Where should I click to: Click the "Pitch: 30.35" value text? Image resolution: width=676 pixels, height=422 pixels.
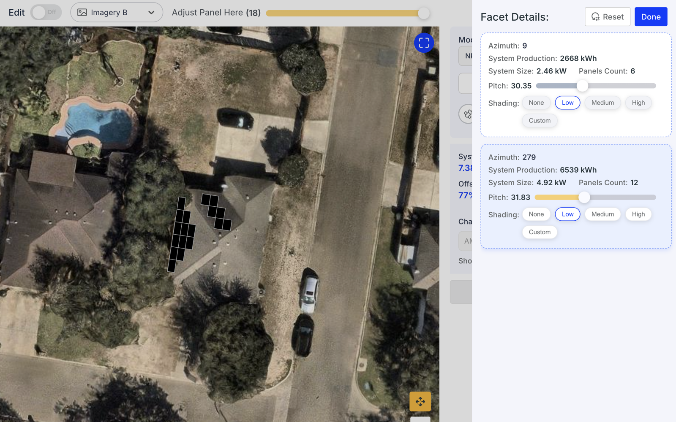coord(510,86)
